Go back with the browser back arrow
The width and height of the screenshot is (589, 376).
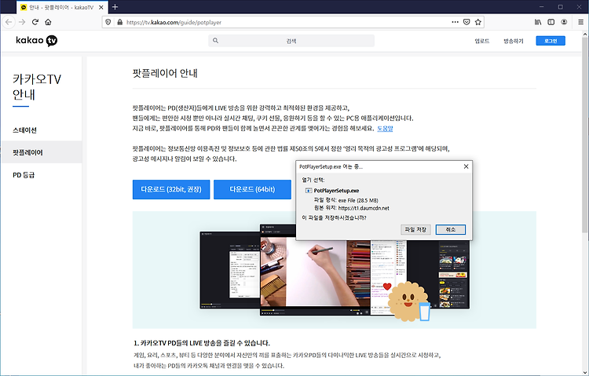point(9,22)
